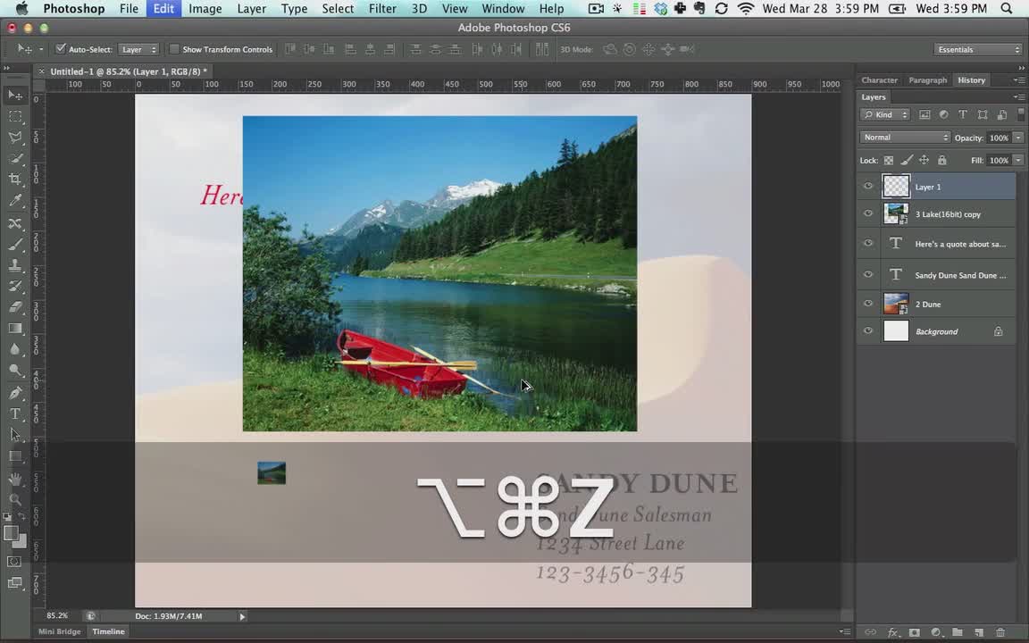The image size is (1029, 643).
Task: Toggle layer filtering switch
Action: pyautogui.click(x=1020, y=114)
